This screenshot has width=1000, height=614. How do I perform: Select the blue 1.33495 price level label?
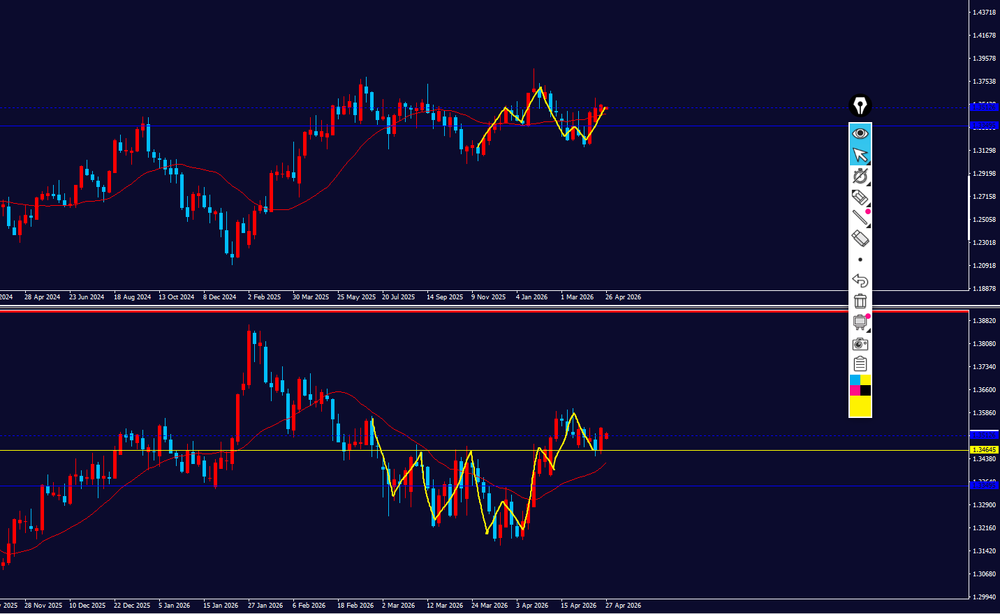point(984,485)
